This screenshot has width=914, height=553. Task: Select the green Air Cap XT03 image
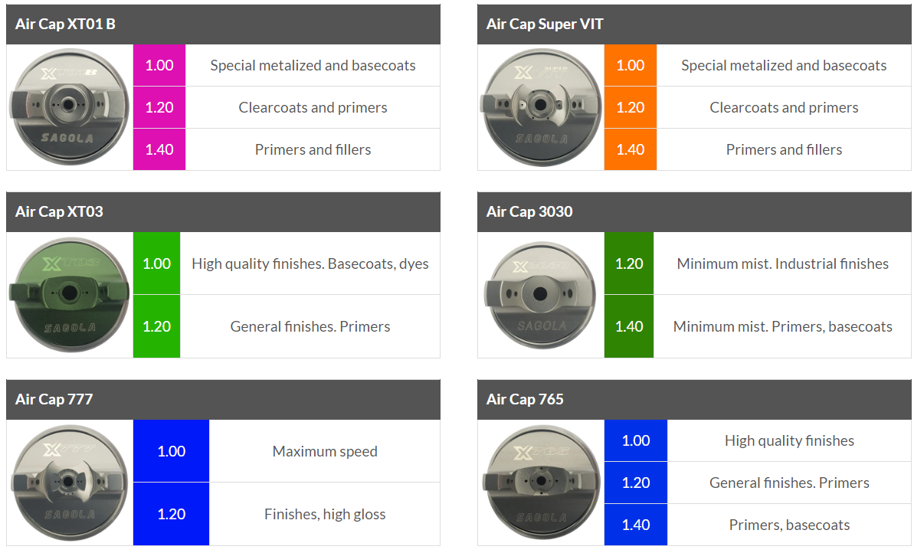click(x=70, y=295)
